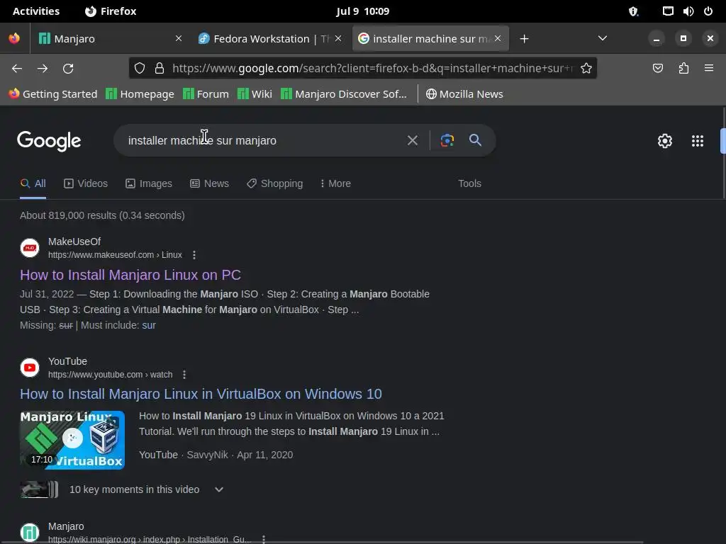Viewport: 726px width, 544px height.
Task: Reload the current page
Action: (68, 69)
